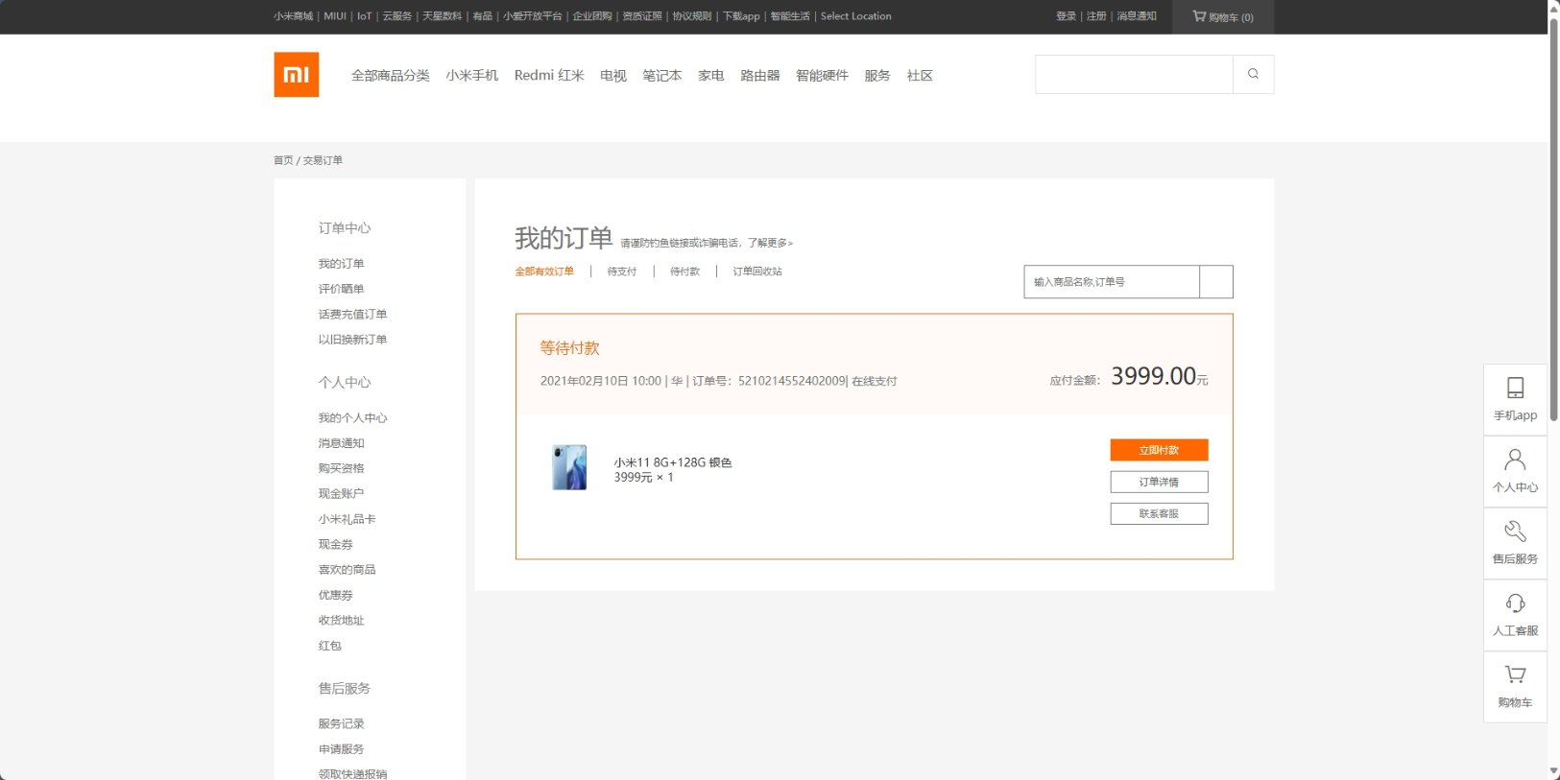1560x780 pixels.
Task: Open the 购物车 floating sidebar icon
Action: click(1515, 687)
